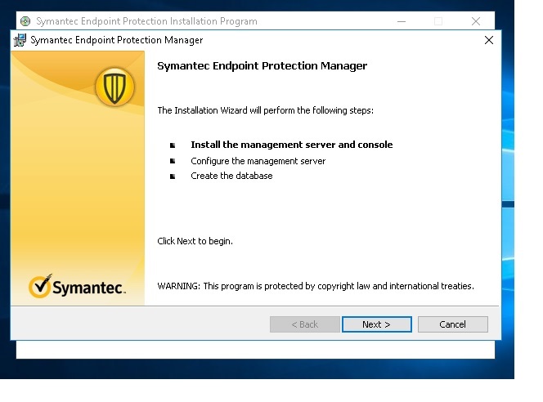Image resolution: width=543 pixels, height=402 pixels.
Task: Close the Installation Program background window
Action: click(x=476, y=21)
